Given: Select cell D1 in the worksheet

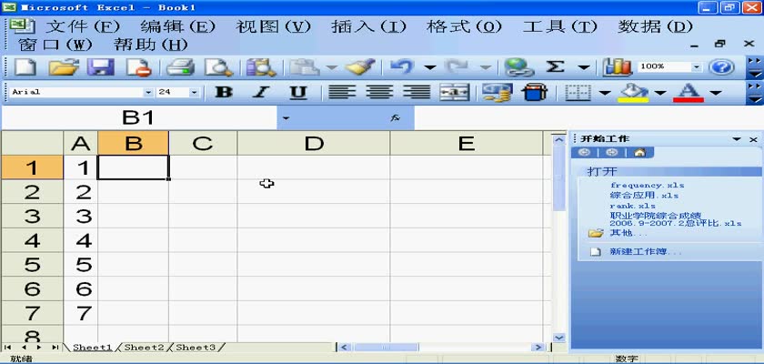Looking at the screenshot, I should coord(314,167).
